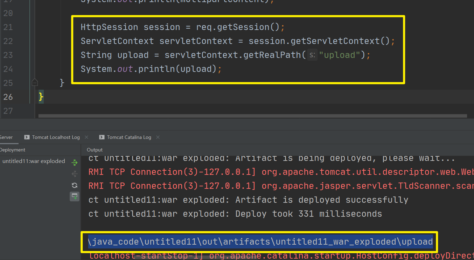Click the org.apache.catalina.startup.HostConfig log line
Screen dimensions: 474x260
pyautogui.click(x=281, y=256)
